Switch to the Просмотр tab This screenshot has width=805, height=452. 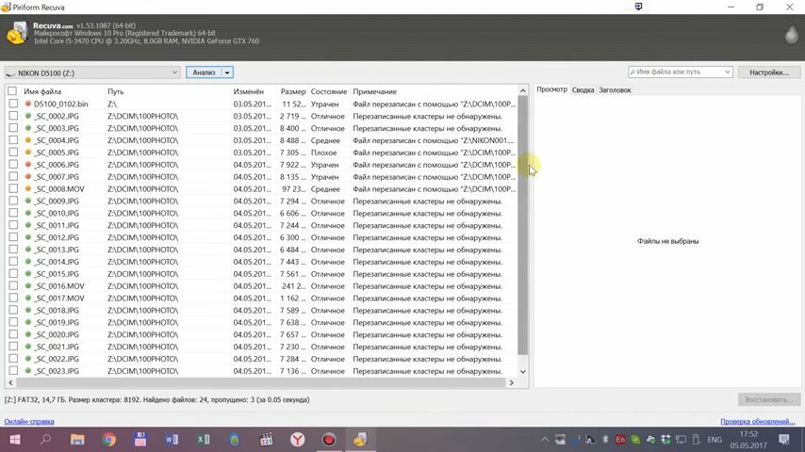pyautogui.click(x=551, y=89)
